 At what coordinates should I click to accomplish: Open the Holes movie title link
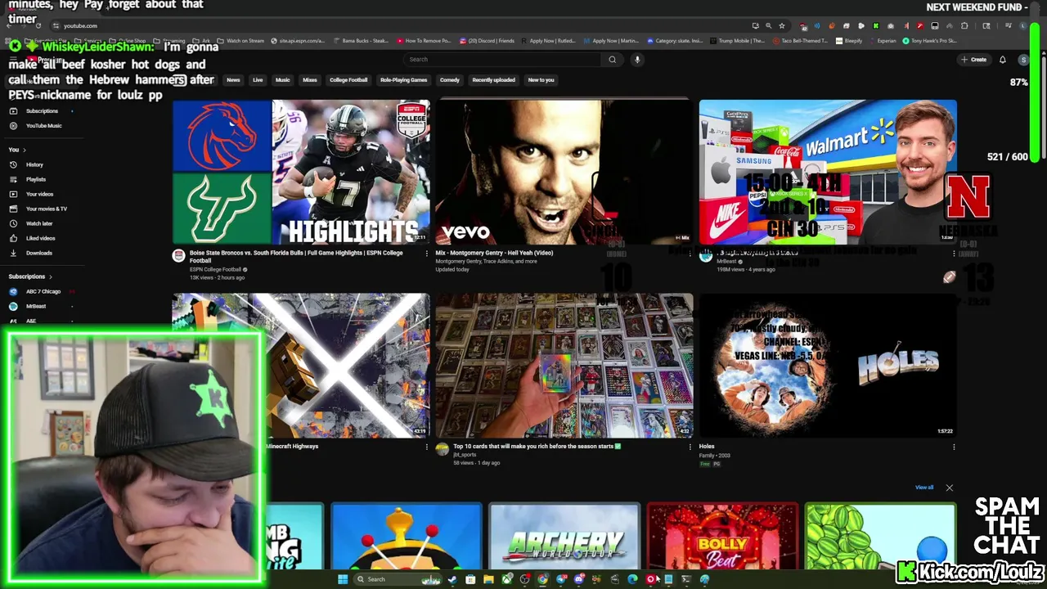click(x=707, y=447)
